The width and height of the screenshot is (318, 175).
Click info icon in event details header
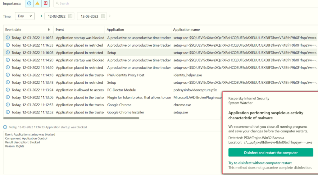[5, 127]
